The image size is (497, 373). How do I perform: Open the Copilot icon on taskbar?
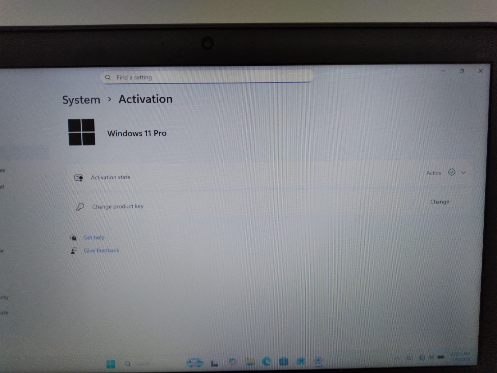coord(232,362)
